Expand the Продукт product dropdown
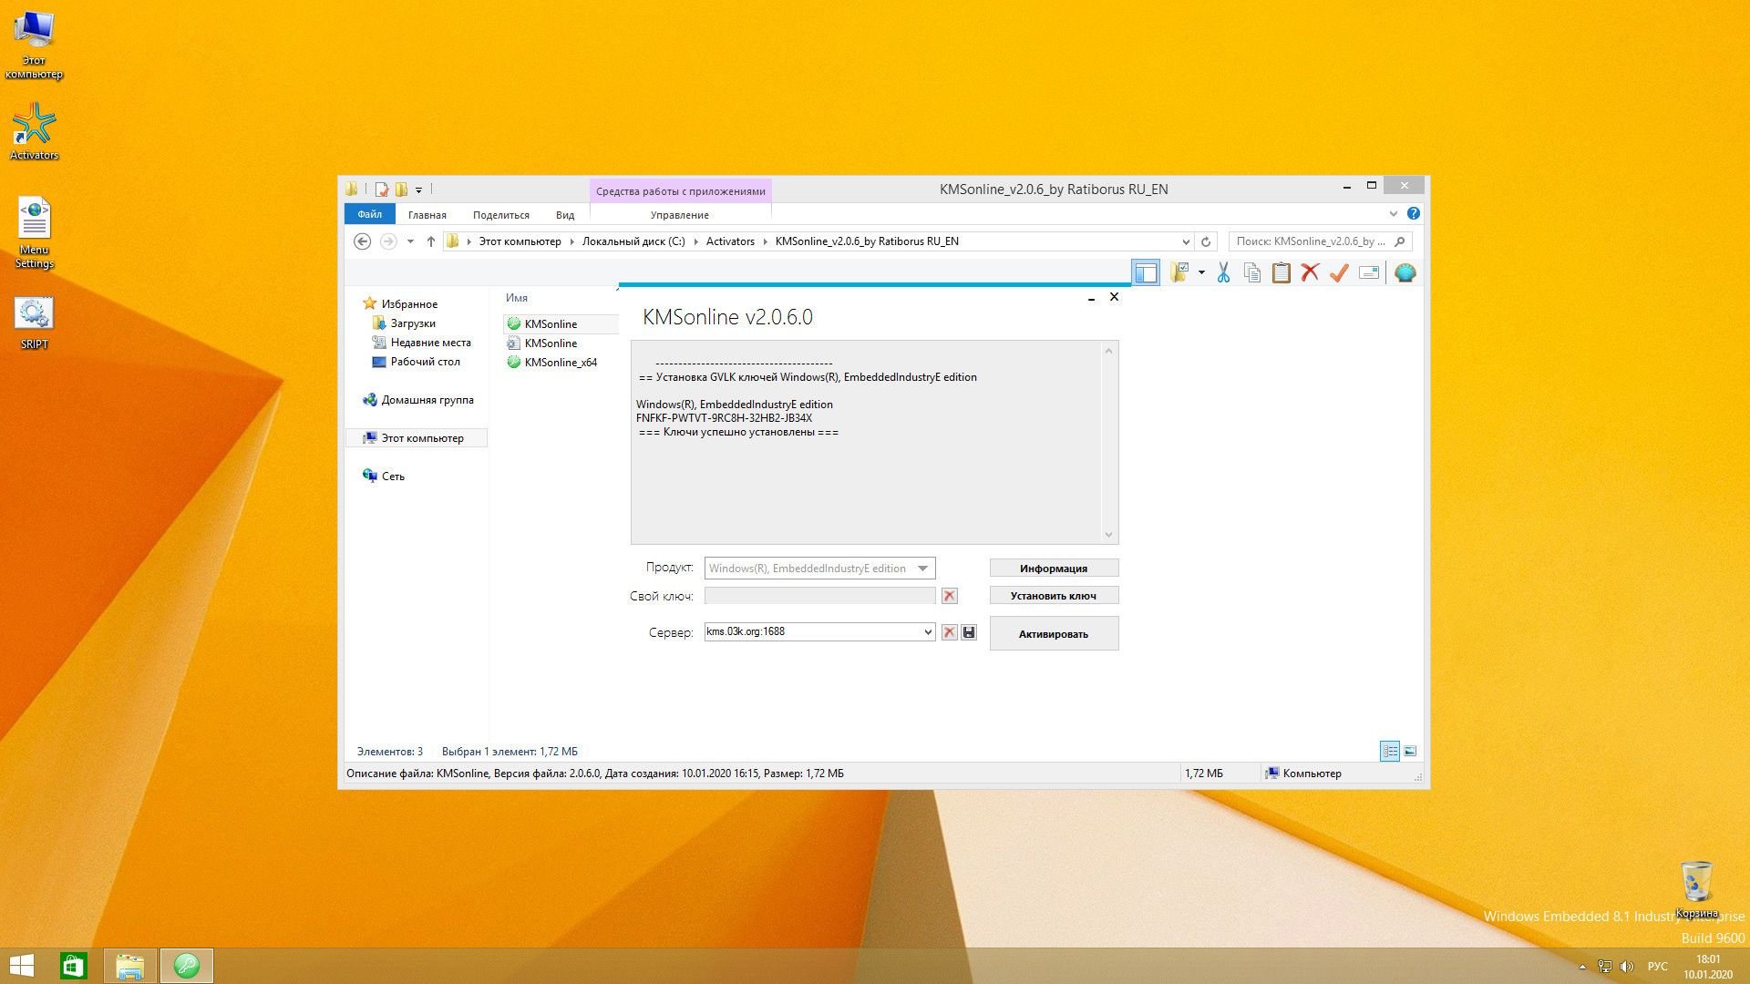 pyautogui.click(x=922, y=569)
